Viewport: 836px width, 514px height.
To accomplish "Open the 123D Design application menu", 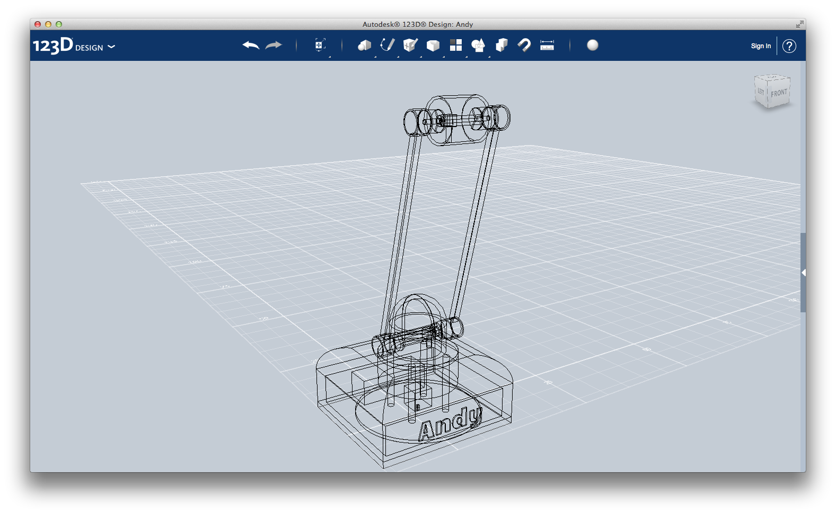I will point(74,46).
